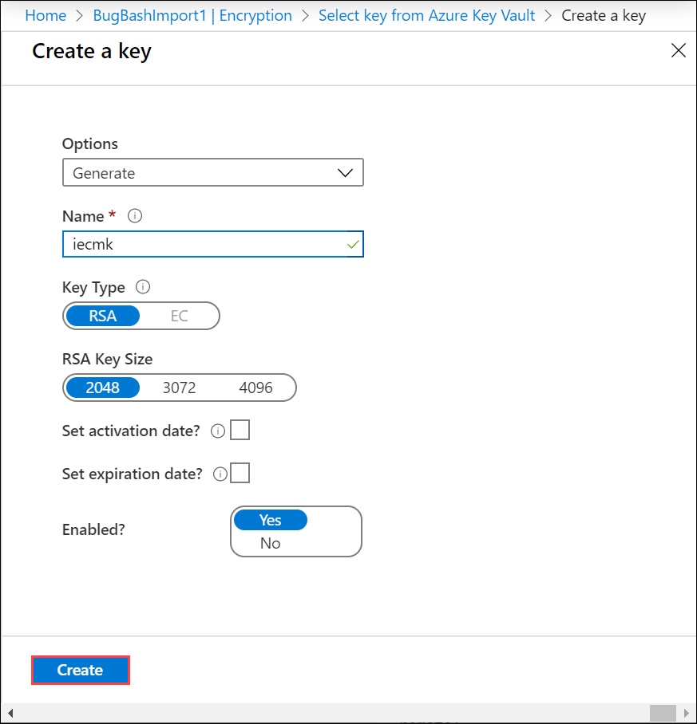
Task: Enable the Set activation date checkbox
Action: click(240, 430)
